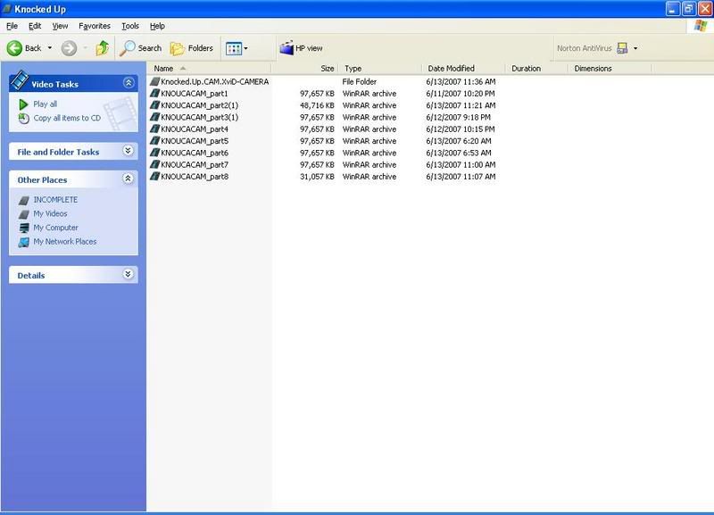Expand the File and Folder Tasks panel

(129, 152)
